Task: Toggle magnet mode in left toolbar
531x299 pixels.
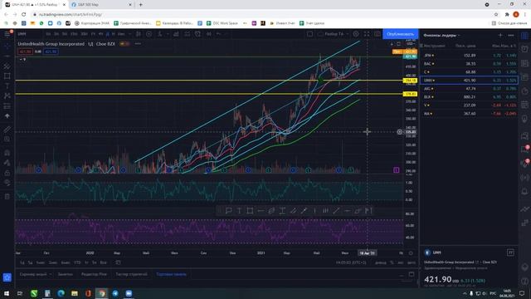Action: click(7, 153)
